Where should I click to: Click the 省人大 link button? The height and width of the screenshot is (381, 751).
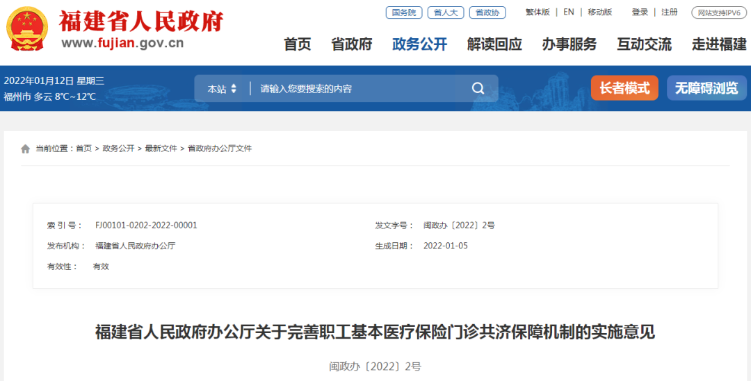(x=445, y=12)
